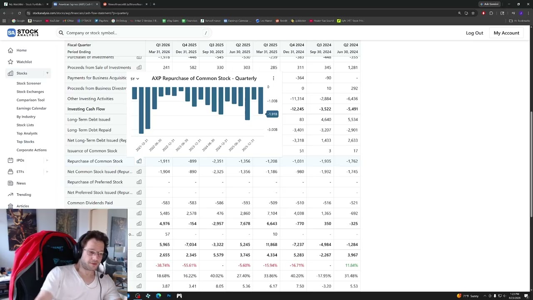The image size is (533, 300).
Task: Open chart icon in the 4,976 row
Action: tap(139, 224)
